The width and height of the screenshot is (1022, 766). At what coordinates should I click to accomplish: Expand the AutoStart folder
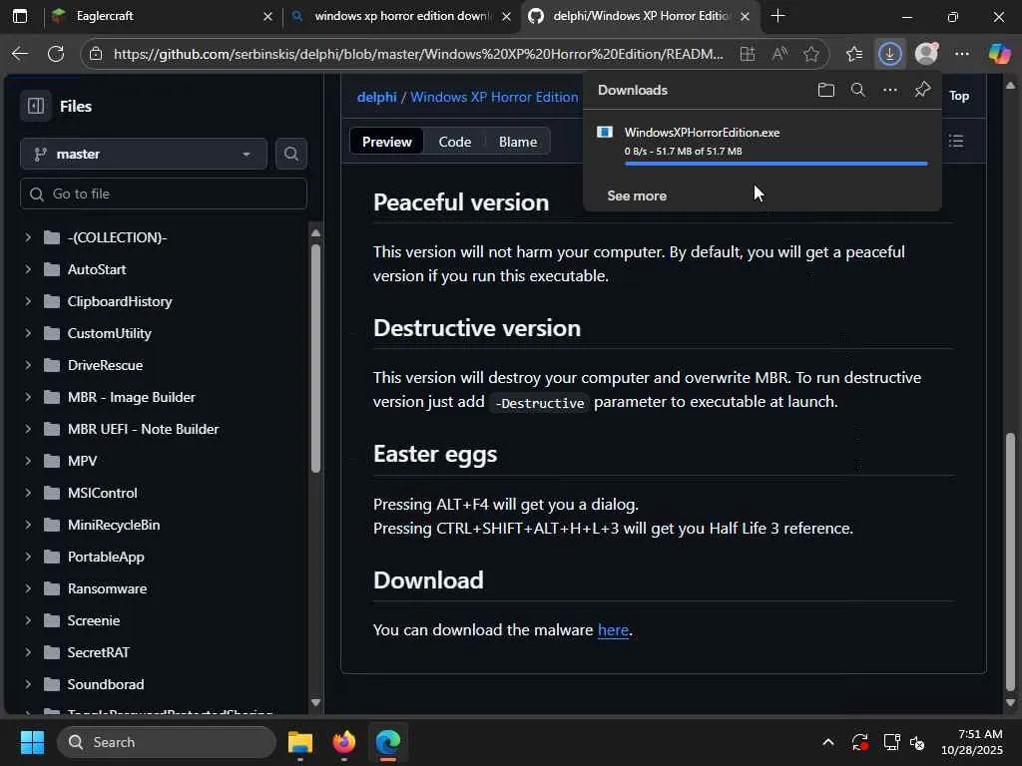(28, 269)
